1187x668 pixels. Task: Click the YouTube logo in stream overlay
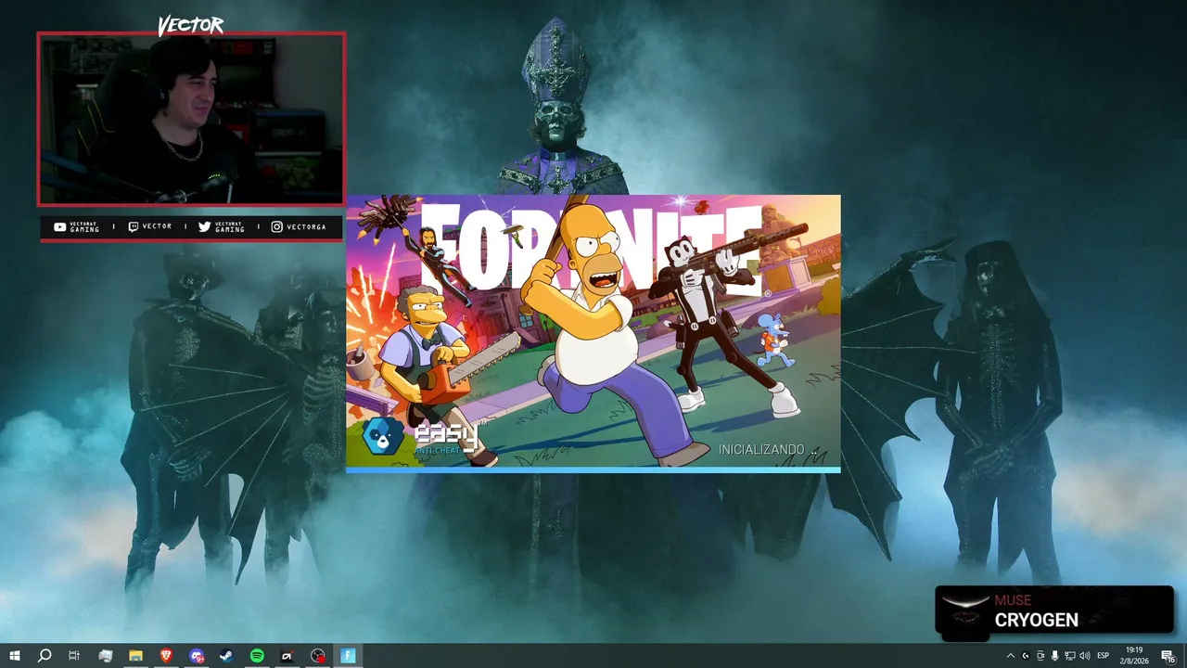(x=59, y=226)
